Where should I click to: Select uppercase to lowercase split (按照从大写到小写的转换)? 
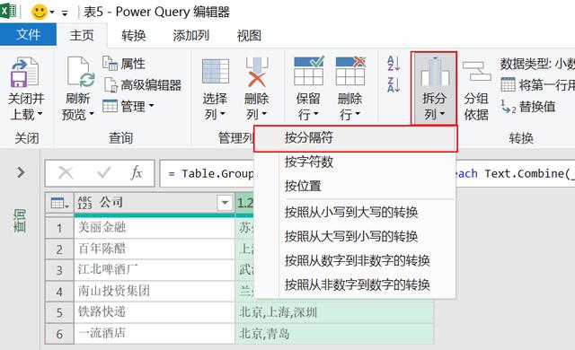(355, 236)
